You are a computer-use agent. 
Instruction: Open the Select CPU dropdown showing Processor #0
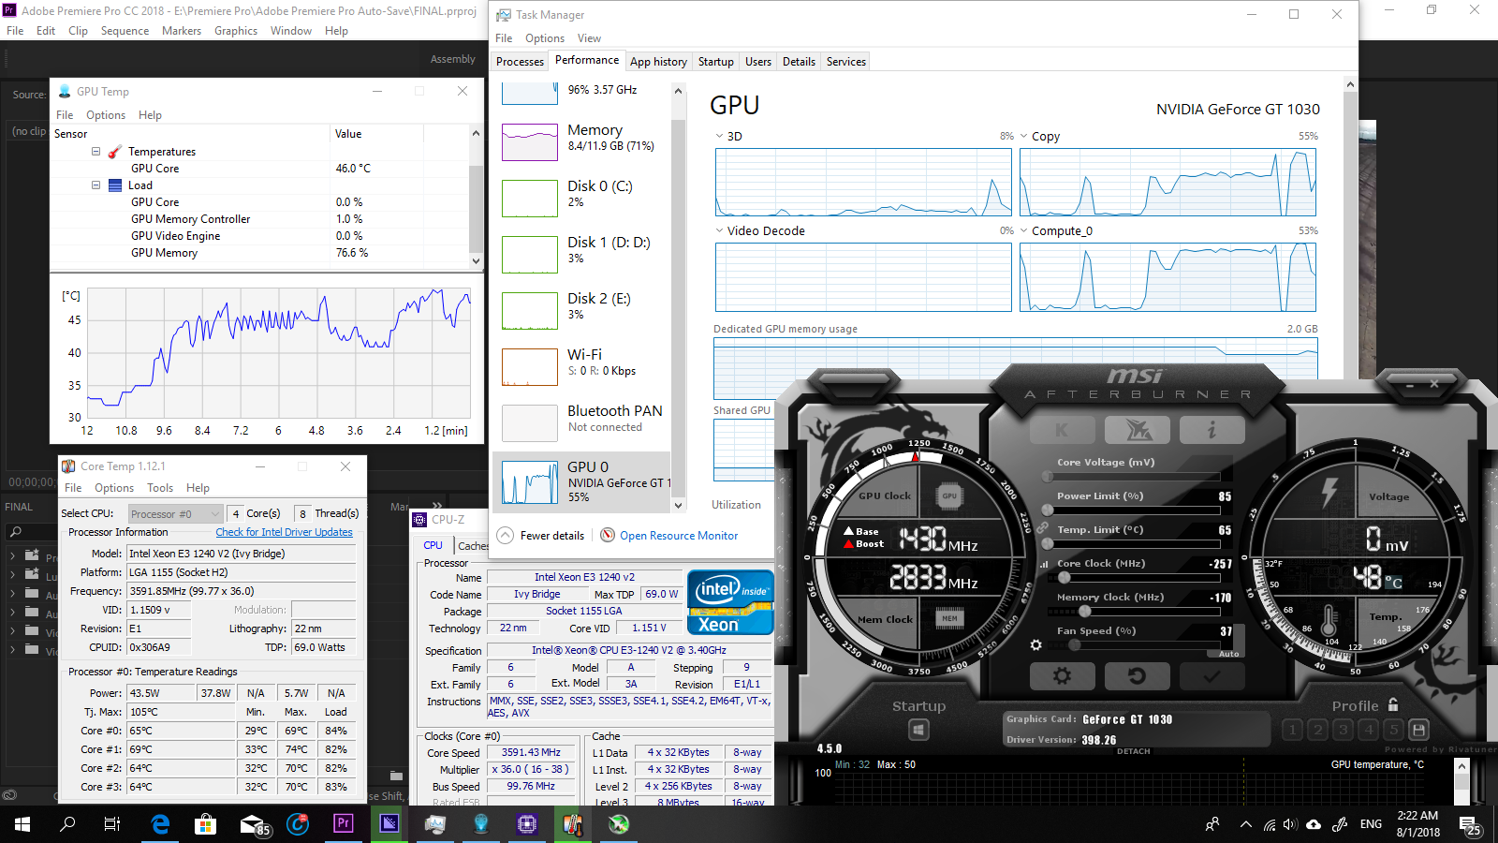point(175,513)
